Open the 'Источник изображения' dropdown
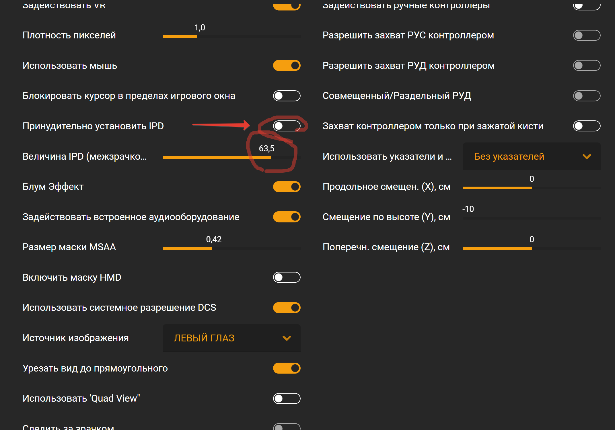Viewport: 615px width, 430px height. [231, 338]
